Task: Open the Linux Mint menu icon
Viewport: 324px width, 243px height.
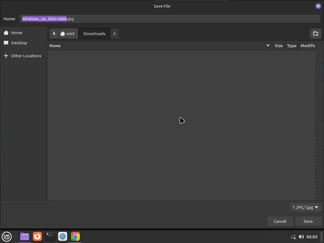Action: [x=7, y=236]
